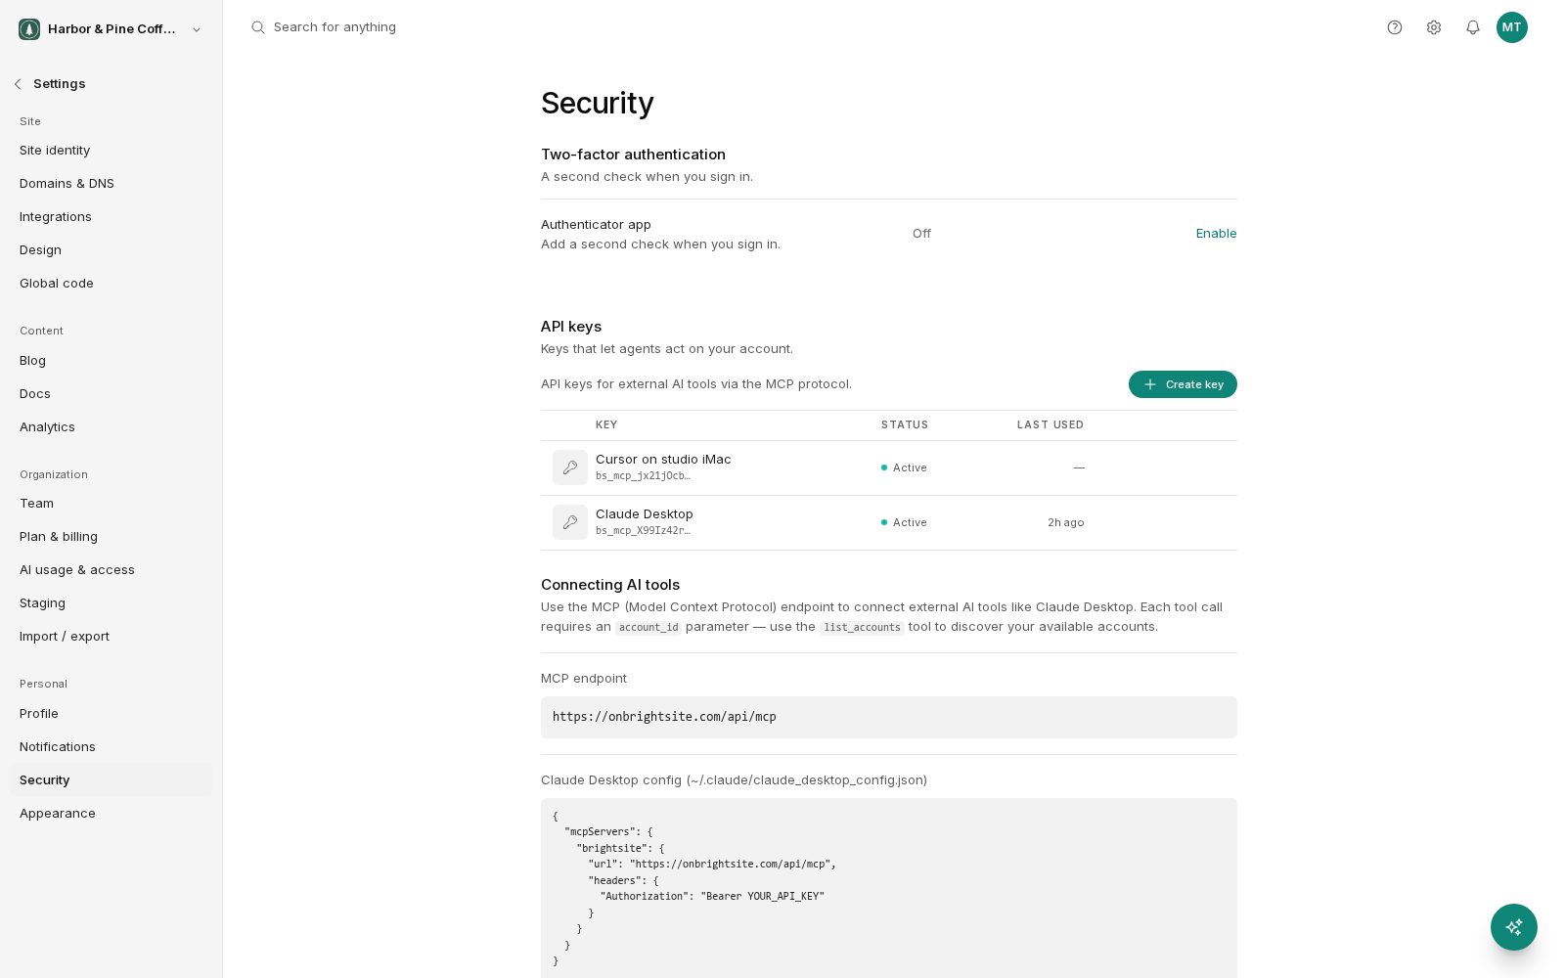Viewport: 1565px width, 978px height.
Task: Select the Cursor on studio iMac key name
Action: [x=663, y=460]
